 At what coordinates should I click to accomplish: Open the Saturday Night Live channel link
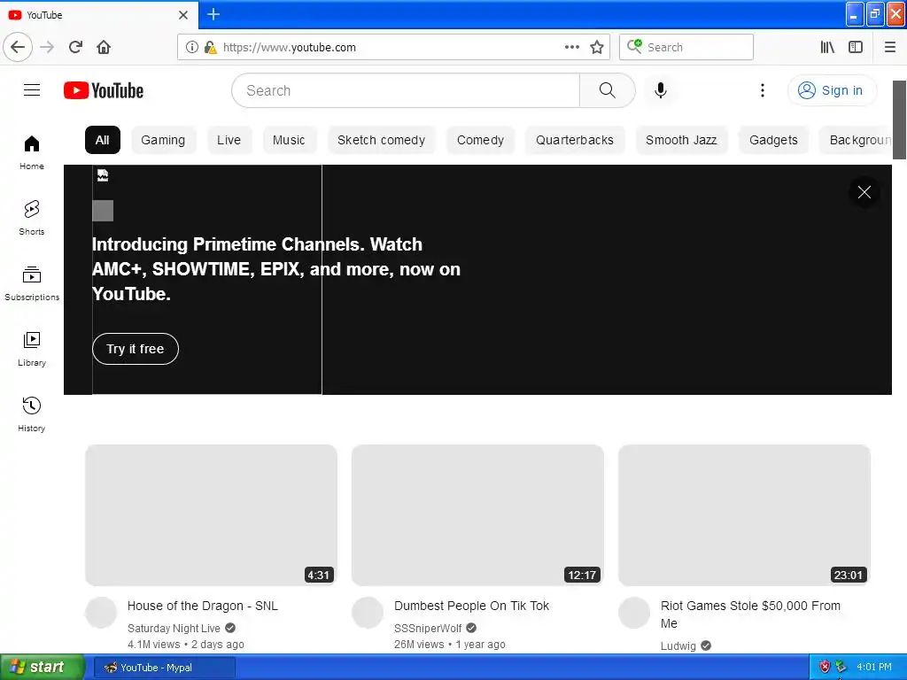click(174, 628)
